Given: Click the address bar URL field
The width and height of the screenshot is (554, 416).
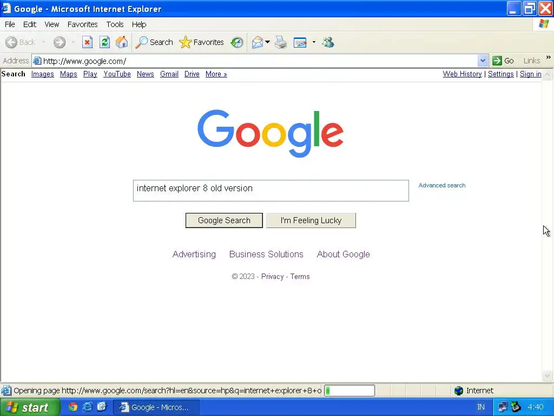Looking at the screenshot, I should (x=260, y=61).
